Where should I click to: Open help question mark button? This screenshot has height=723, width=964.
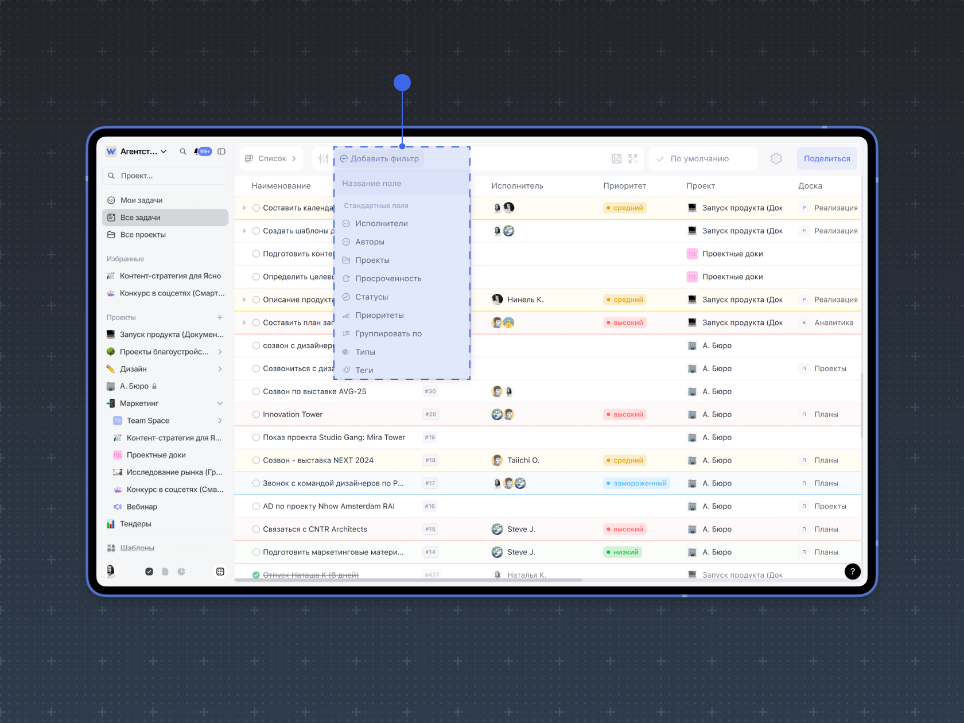[x=852, y=571]
